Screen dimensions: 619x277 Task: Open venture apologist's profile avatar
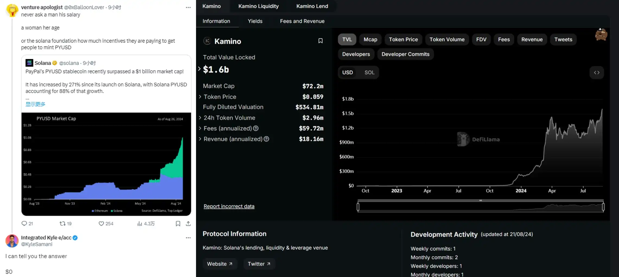tap(12, 11)
